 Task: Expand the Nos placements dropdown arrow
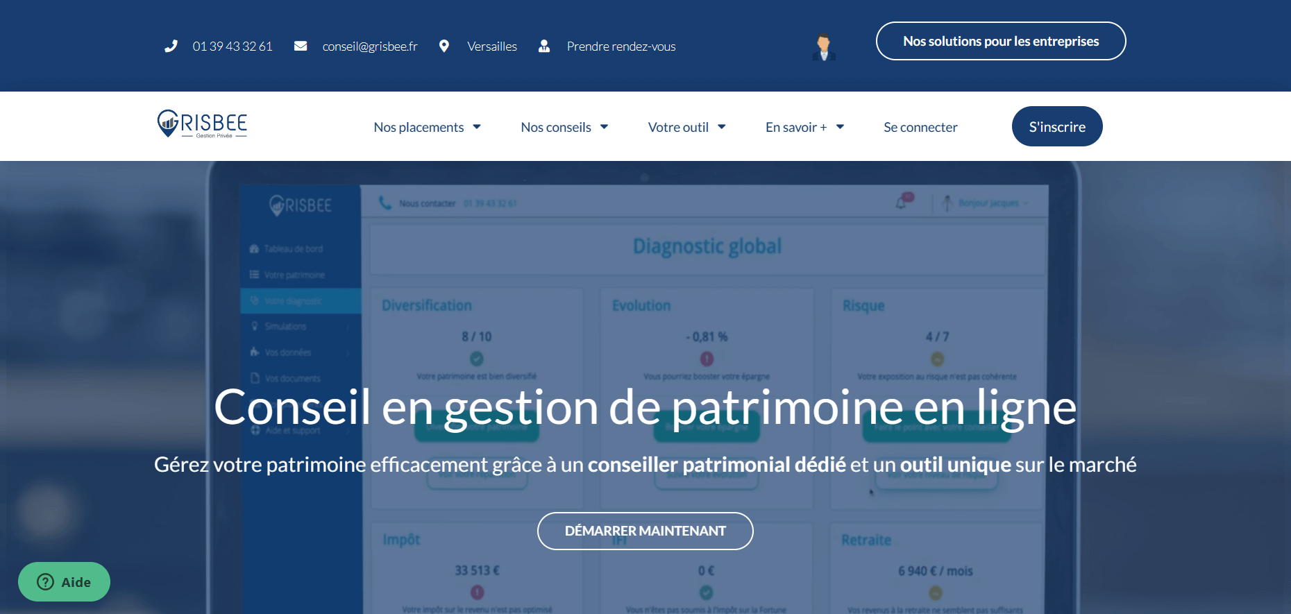point(477,127)
